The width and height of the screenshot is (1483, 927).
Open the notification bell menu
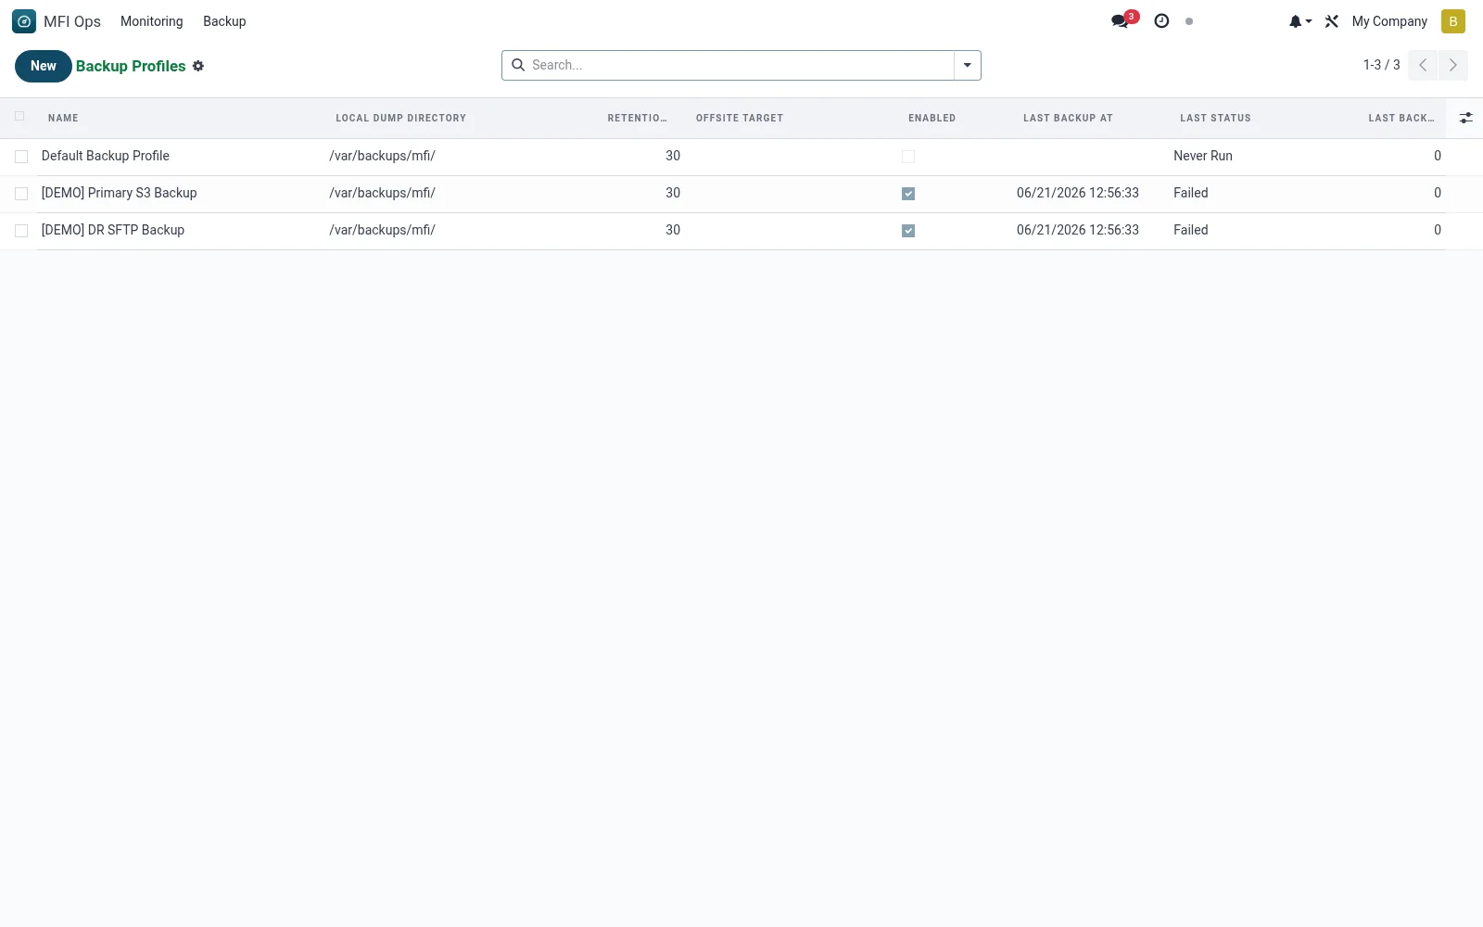pos(1299,21)
